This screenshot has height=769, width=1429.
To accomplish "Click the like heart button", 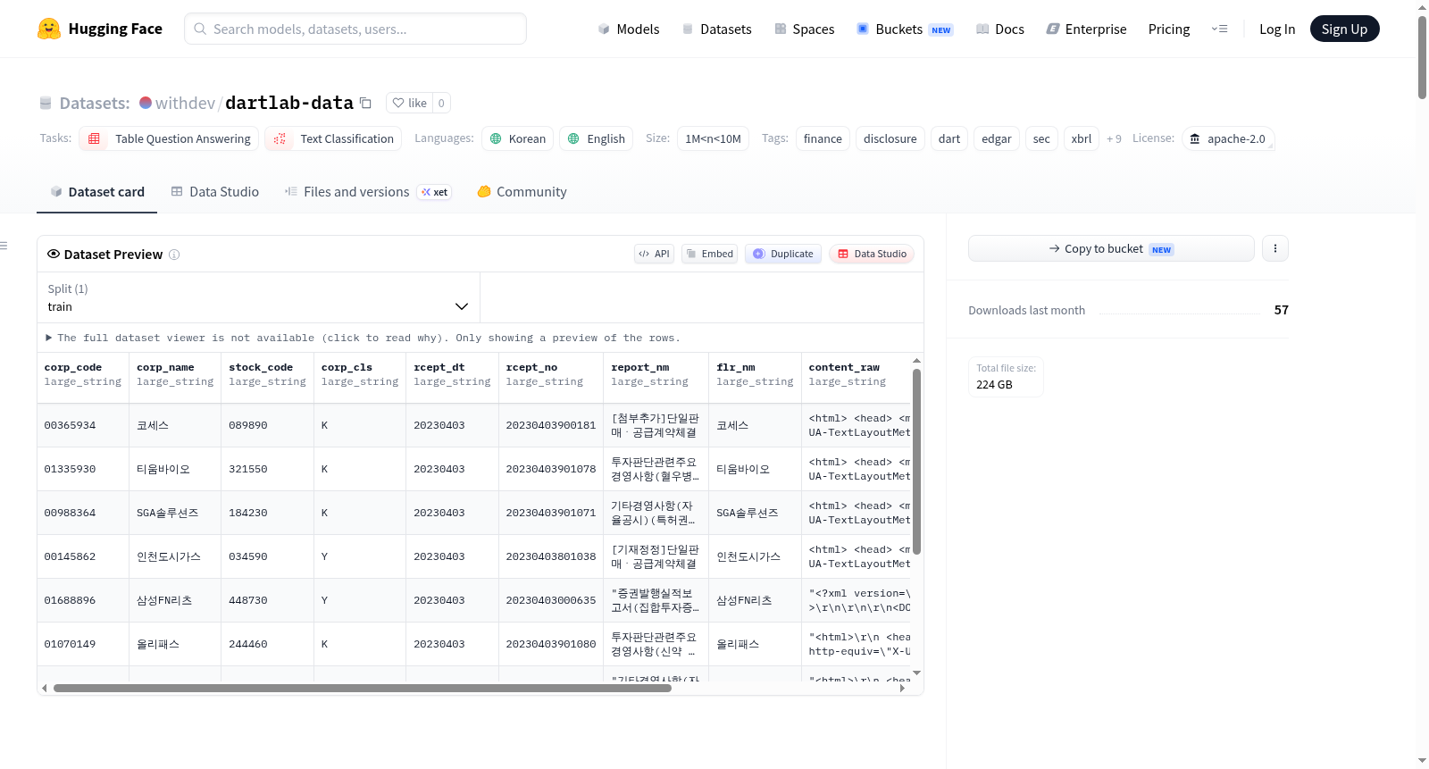I will [x=409, y=103].
